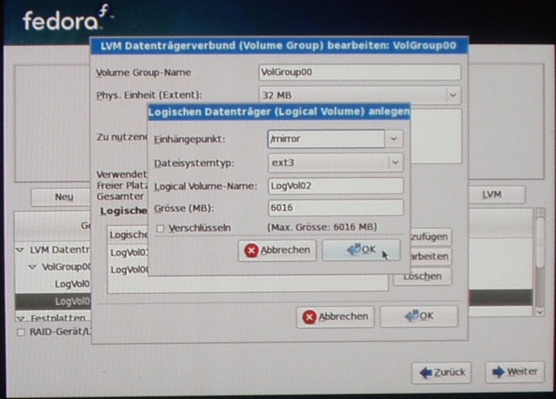The height and width of the screenshot is (399, 556).
Task: Enable the Verschlüsseln checkbox
Action: click(160, 228)
